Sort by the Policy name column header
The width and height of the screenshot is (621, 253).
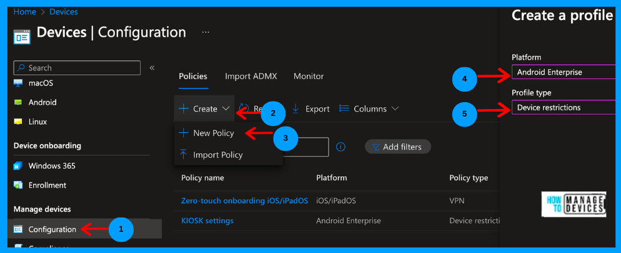[202, 178]
